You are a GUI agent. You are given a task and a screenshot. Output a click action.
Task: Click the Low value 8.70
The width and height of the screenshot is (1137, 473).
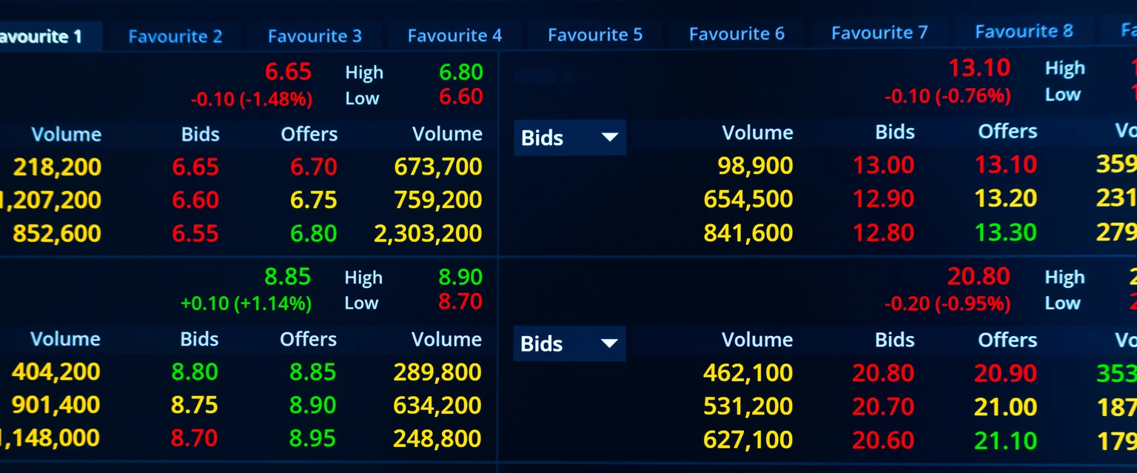[460, 303]
